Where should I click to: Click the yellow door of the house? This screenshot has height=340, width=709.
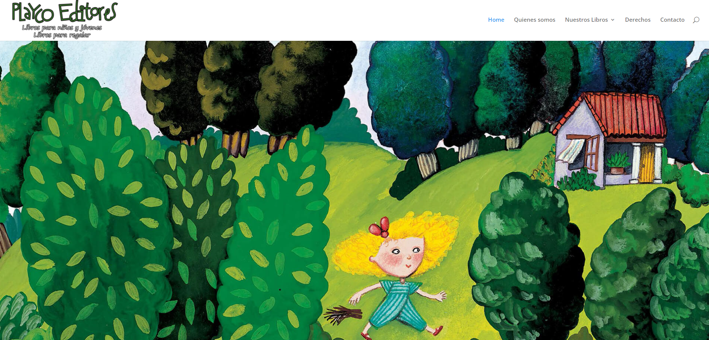pyautogui.click(x=647, y=163)
